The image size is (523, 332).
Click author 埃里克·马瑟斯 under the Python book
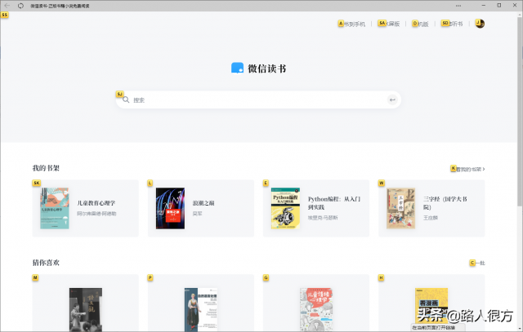click(x=323, y=218)
